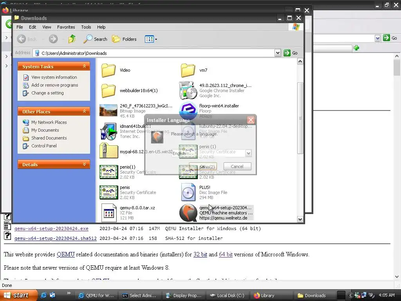
Task: Open the Edit menu
Action: coord(33,27)
